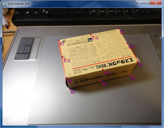Image resolution: width=164 pixels, height=128 pixels.
Task: Click the marker point labeled B2
Action: 70,89
